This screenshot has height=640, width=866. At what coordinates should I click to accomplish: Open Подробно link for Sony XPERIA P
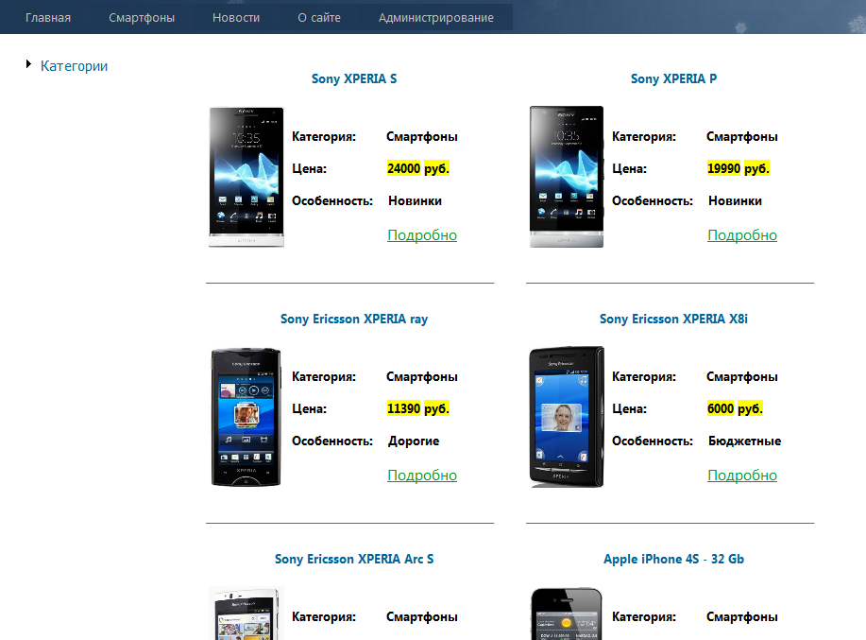[742, 234]
